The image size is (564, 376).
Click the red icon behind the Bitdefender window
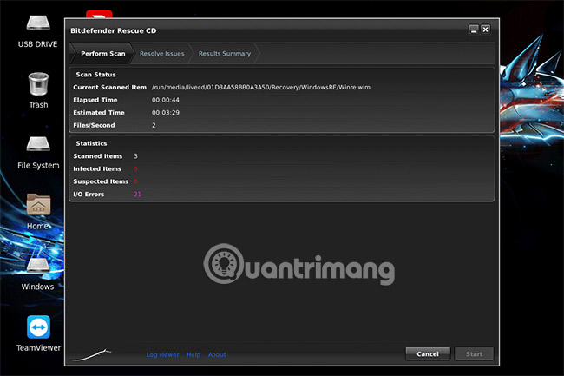pyautogui.click(x=99, y=14)
